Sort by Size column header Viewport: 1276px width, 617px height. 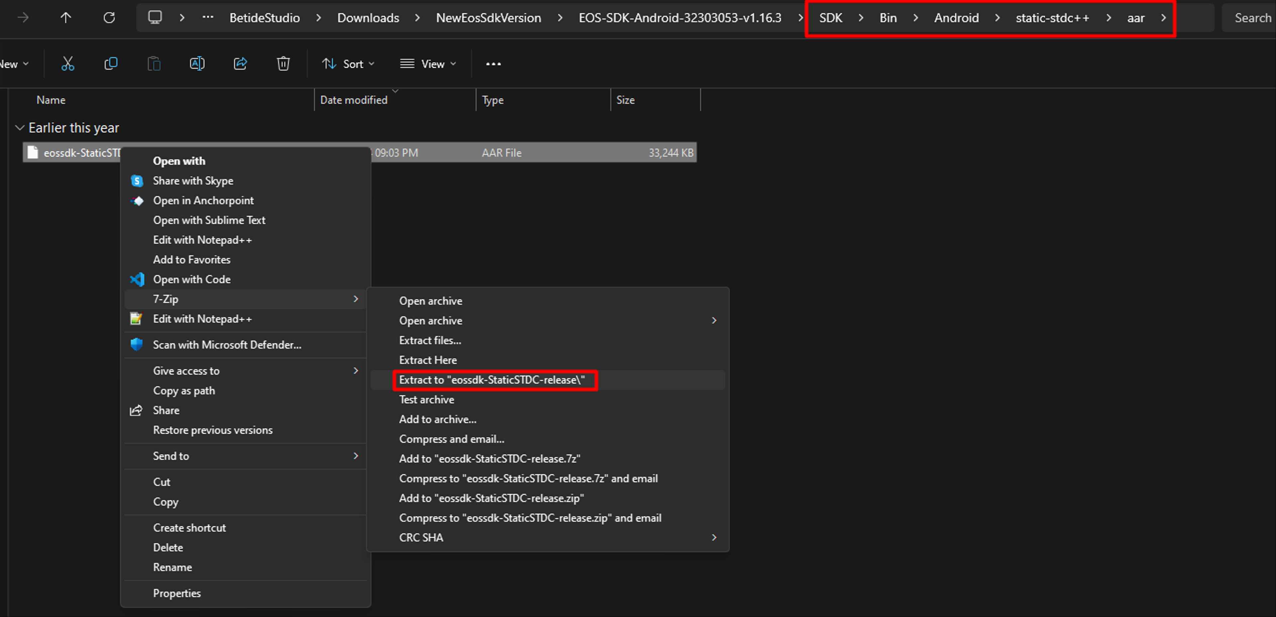625,100
